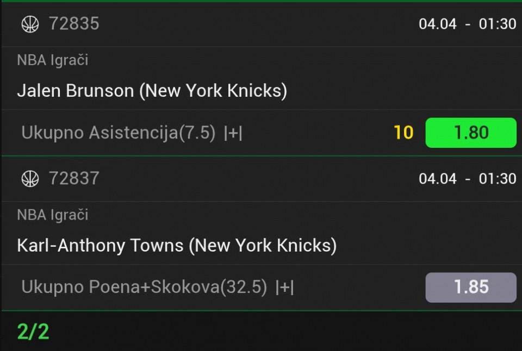Click the 04.04 date on event 72835

pyautogui.click(x=438, y=24)
